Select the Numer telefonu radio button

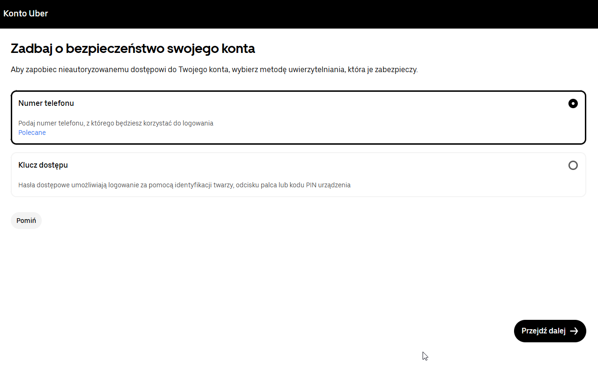pos(573,103)
